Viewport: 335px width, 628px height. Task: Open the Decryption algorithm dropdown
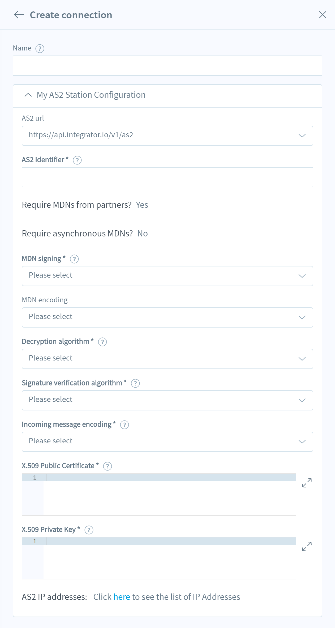click(x=301, y=359)
